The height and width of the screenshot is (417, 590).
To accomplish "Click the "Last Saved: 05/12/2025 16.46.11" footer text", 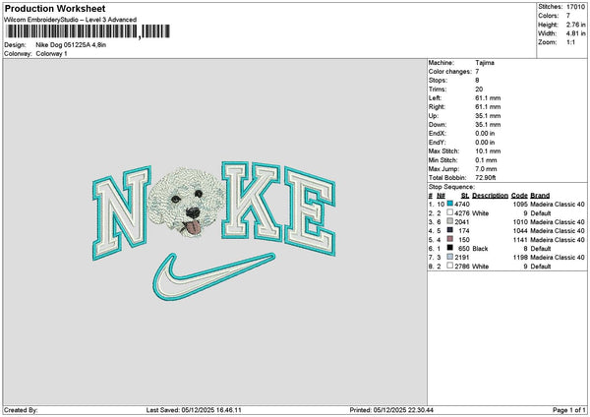I will tap(194, 410).
